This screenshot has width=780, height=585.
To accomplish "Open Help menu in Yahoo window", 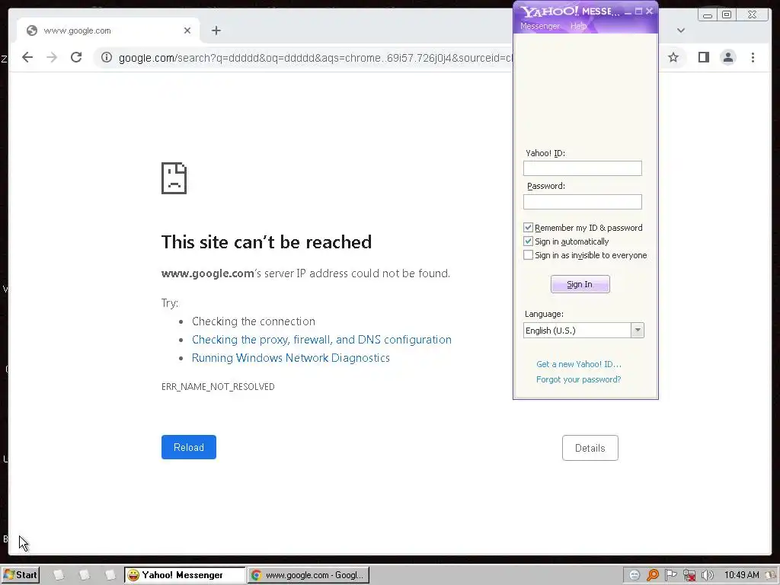I will click(578, 26).
